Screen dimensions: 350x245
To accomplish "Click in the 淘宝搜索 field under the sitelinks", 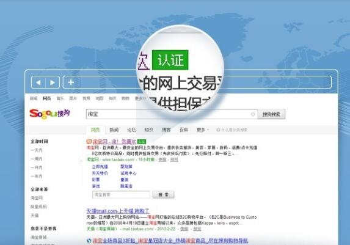I will point(121,195).
